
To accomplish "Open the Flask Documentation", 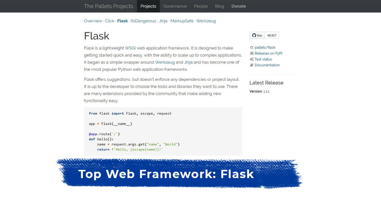I will [x=267, y=65].
